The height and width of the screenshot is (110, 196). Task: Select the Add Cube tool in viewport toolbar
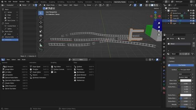(41, 50)
